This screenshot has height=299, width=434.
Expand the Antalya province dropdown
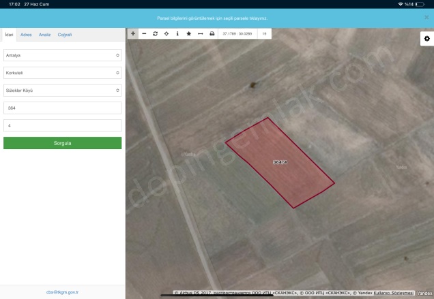point(62,55)
